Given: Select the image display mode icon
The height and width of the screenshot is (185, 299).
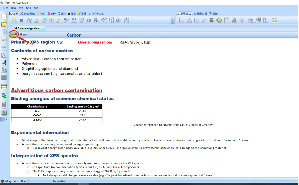Looking at the screenshot, I should (212, 20).
